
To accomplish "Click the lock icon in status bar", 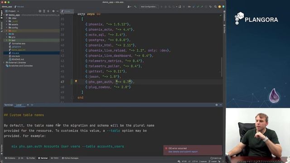I will pos(219,161).
